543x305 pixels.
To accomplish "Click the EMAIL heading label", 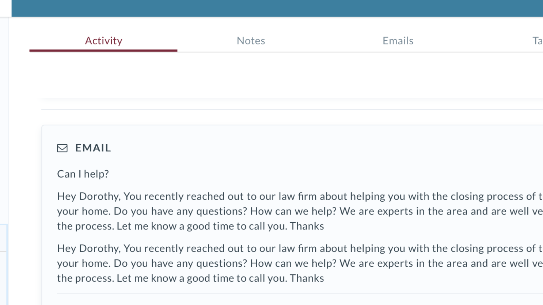I will point(93,148).
